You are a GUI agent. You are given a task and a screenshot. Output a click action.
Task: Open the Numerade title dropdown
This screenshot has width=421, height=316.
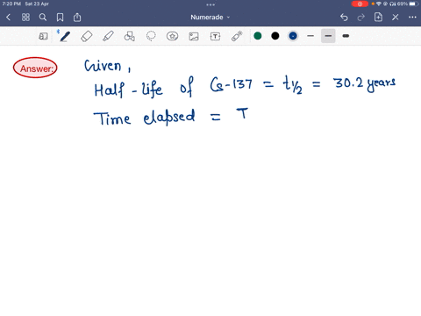tap(210, 18)
